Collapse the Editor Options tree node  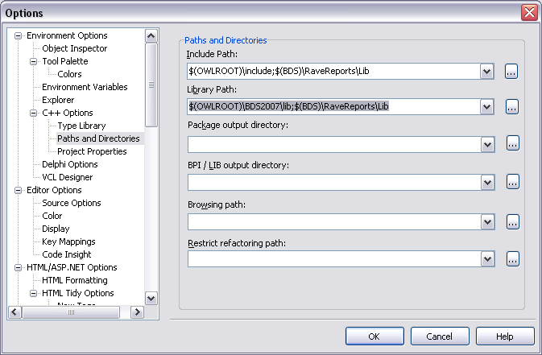pyautogui.click(x=18, y=191)
